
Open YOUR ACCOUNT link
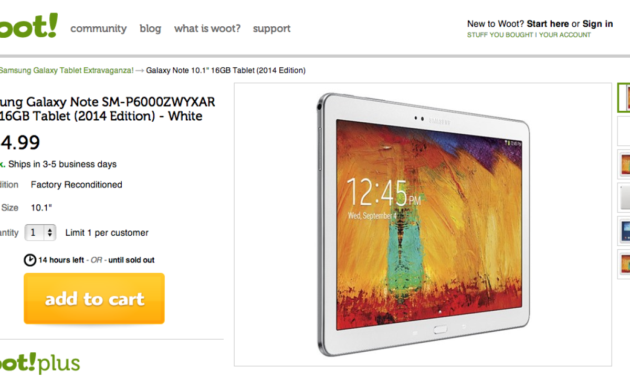[x=565, y=35]
